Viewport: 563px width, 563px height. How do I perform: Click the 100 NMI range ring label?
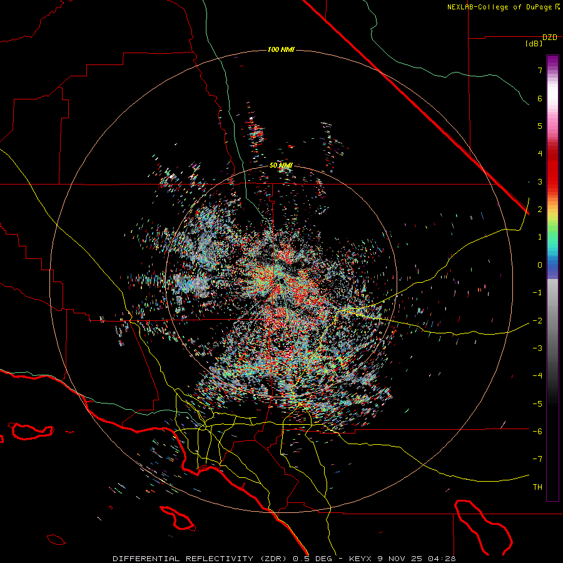coord(281,49)
